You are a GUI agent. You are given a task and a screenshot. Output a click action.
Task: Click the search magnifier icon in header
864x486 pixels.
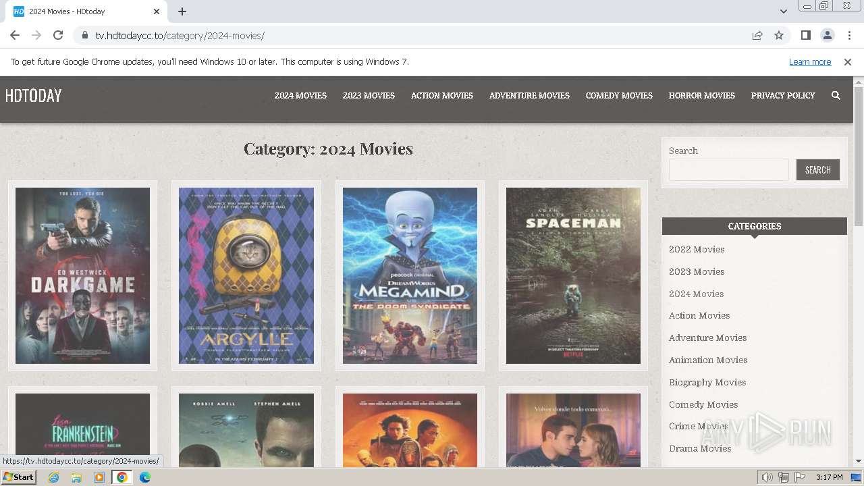pyautogui.click(x=836, y=96)
